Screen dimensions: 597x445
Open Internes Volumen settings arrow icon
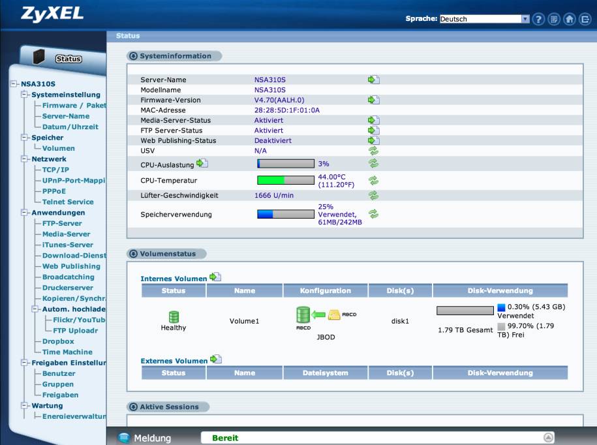tap(215, 277)
